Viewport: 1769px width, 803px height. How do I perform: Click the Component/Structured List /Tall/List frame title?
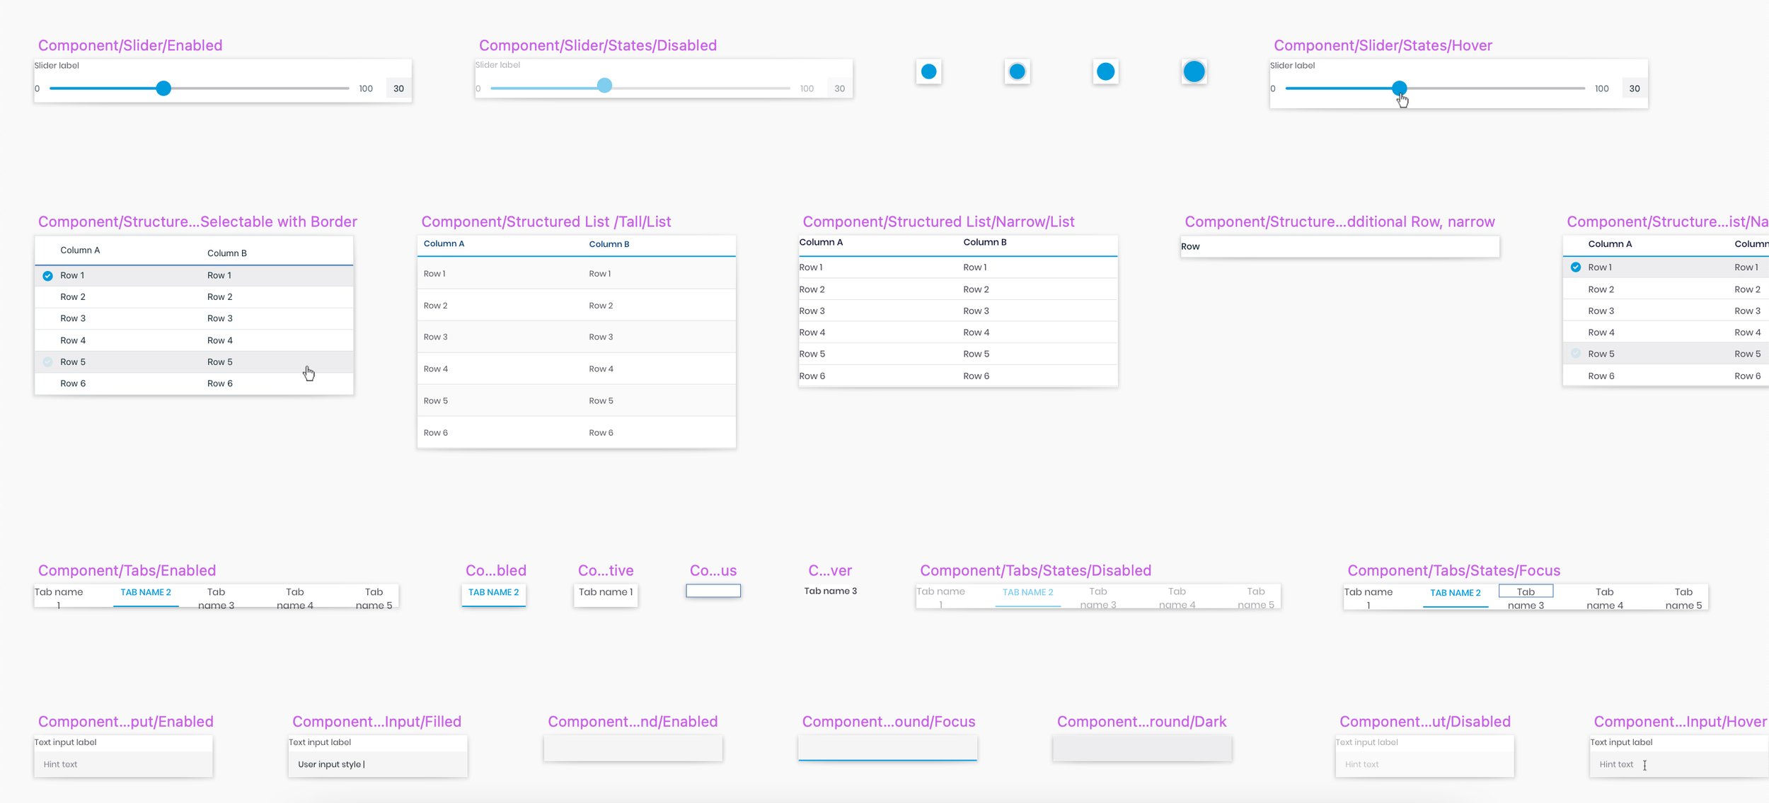[x=546, y=221]
